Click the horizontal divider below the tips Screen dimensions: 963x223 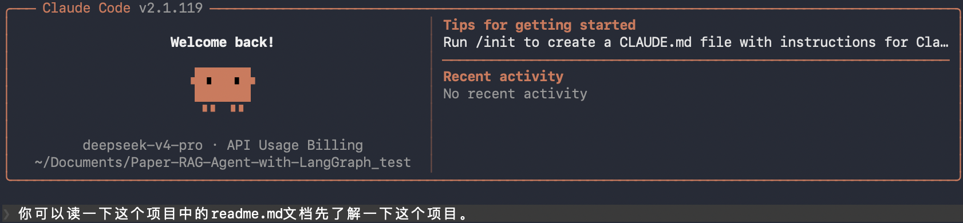tap(696, 59)
